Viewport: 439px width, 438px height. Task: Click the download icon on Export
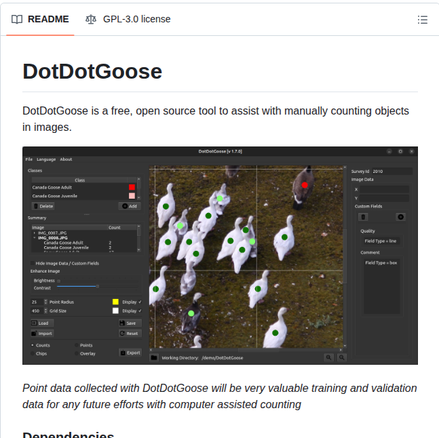123,353
